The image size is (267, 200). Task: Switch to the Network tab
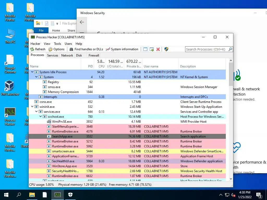pos(67,55)
